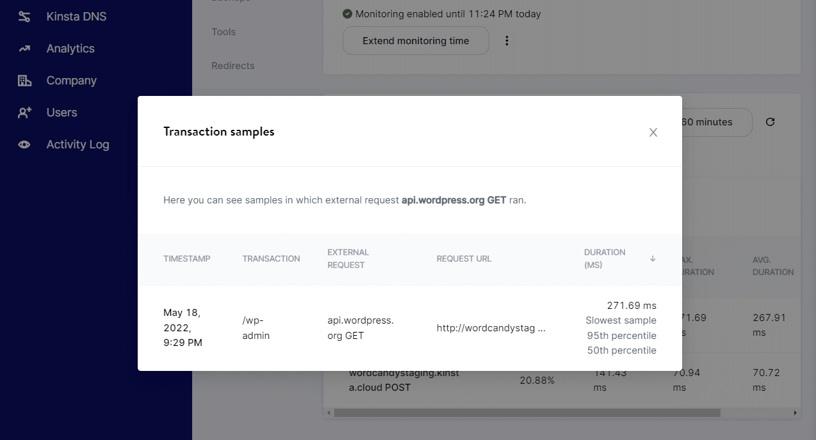
Task: Select the Slowest sample option
Action: tap(621, 320)
